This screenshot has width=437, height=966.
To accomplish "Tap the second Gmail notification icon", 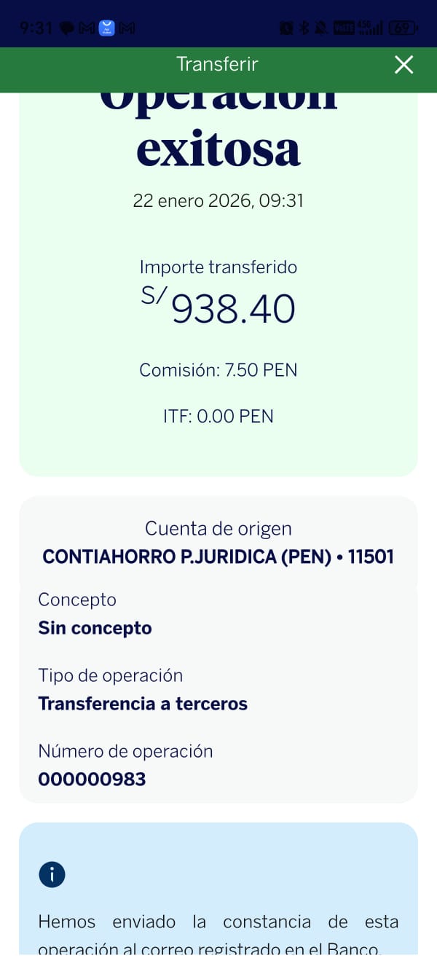I will [x=127, y=28].
